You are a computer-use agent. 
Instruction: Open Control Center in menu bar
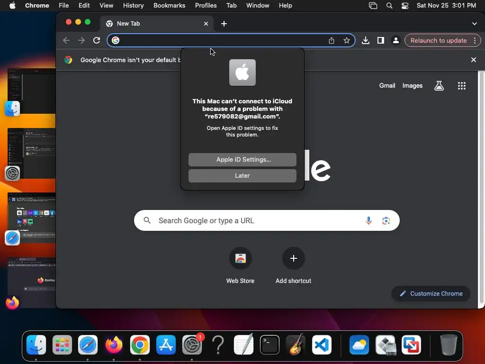click(405, 6)
